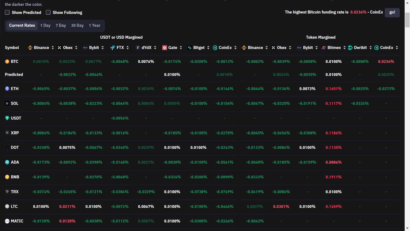Click the USDT or USD Margined heading

coord(121,37)
